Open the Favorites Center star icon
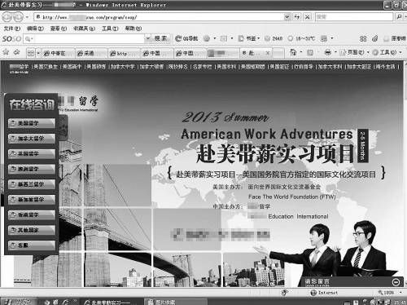The height and width of the screenshot is (305, 407). coord(6,51)
